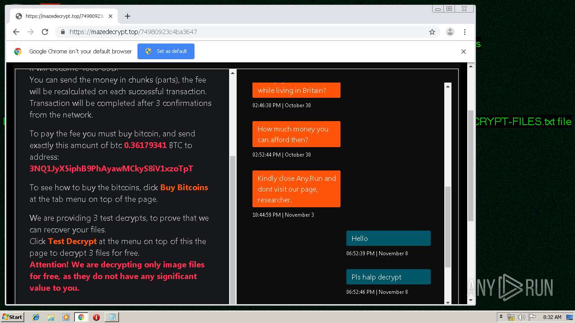Click the 'Pls halp decrypt' chat bubble
Image resolution: width=575 pixels, height=323 pixels.
pyautogui.click(x=389, y=277)
